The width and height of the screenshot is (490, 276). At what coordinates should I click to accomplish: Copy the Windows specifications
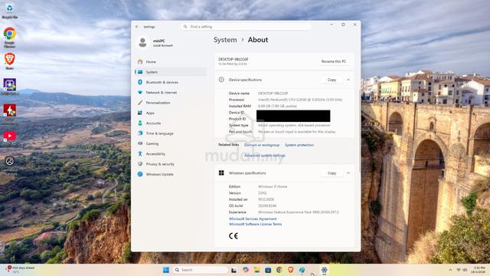click(332, 173)
